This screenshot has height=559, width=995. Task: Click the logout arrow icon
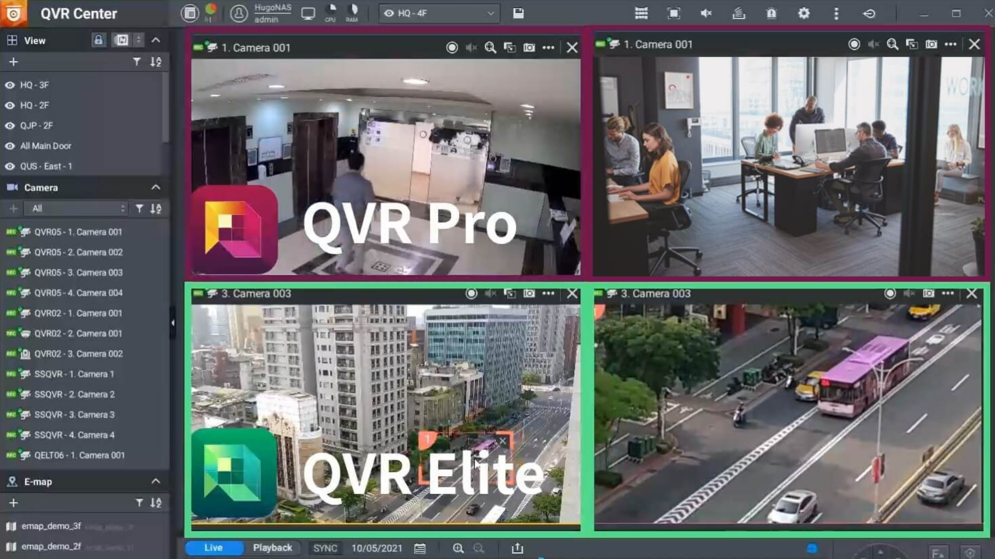point(869,13)
